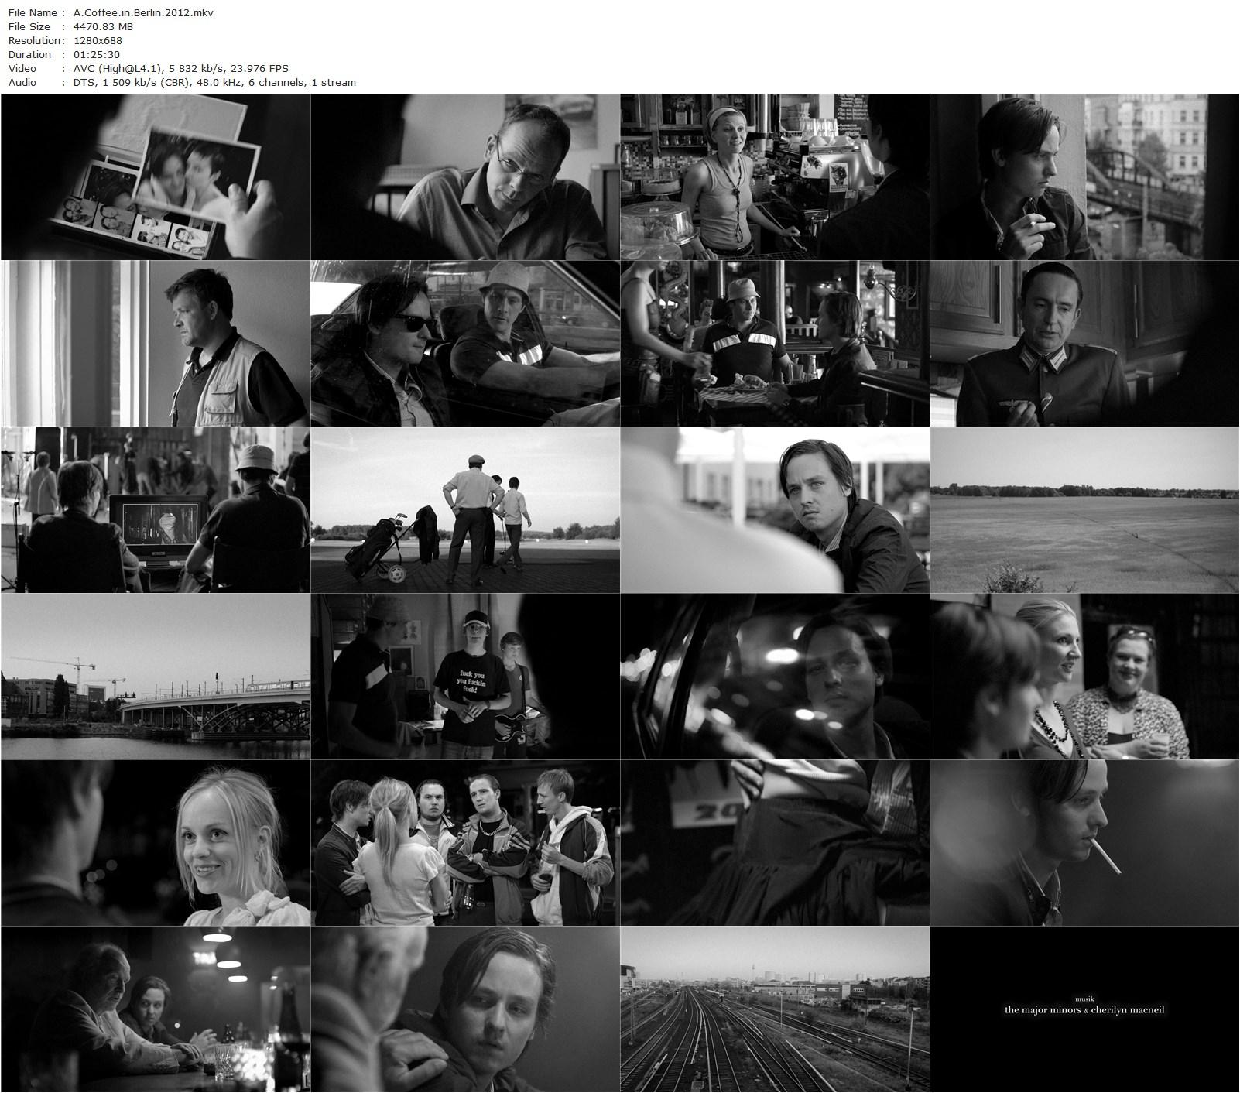
Task: Select the barista at espresso machine thumbnail
Action: pos(774,178)
